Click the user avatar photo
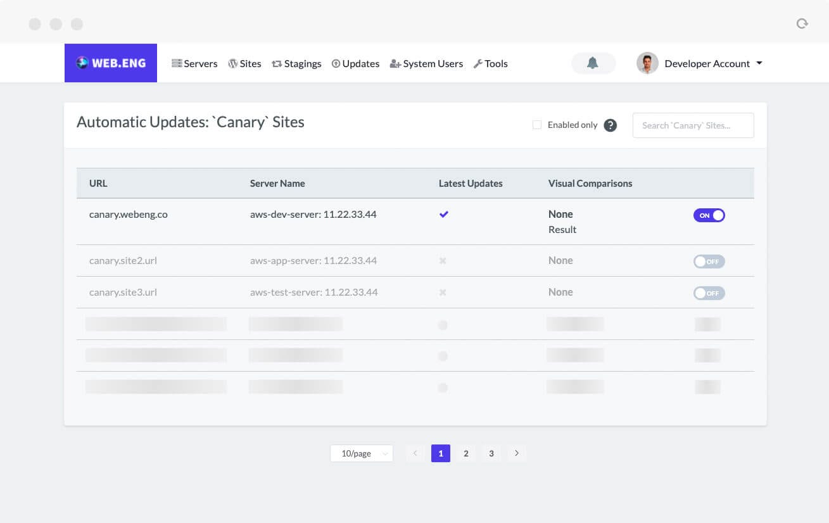The height and width of the screenshot is (523, 829). pyautogui.click(x=647, y=63)
